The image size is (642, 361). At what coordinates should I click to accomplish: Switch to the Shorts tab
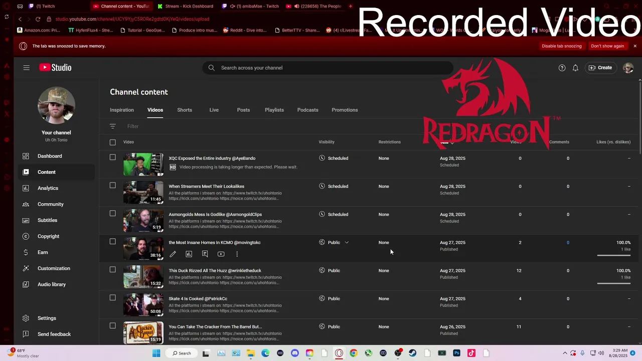185,110
